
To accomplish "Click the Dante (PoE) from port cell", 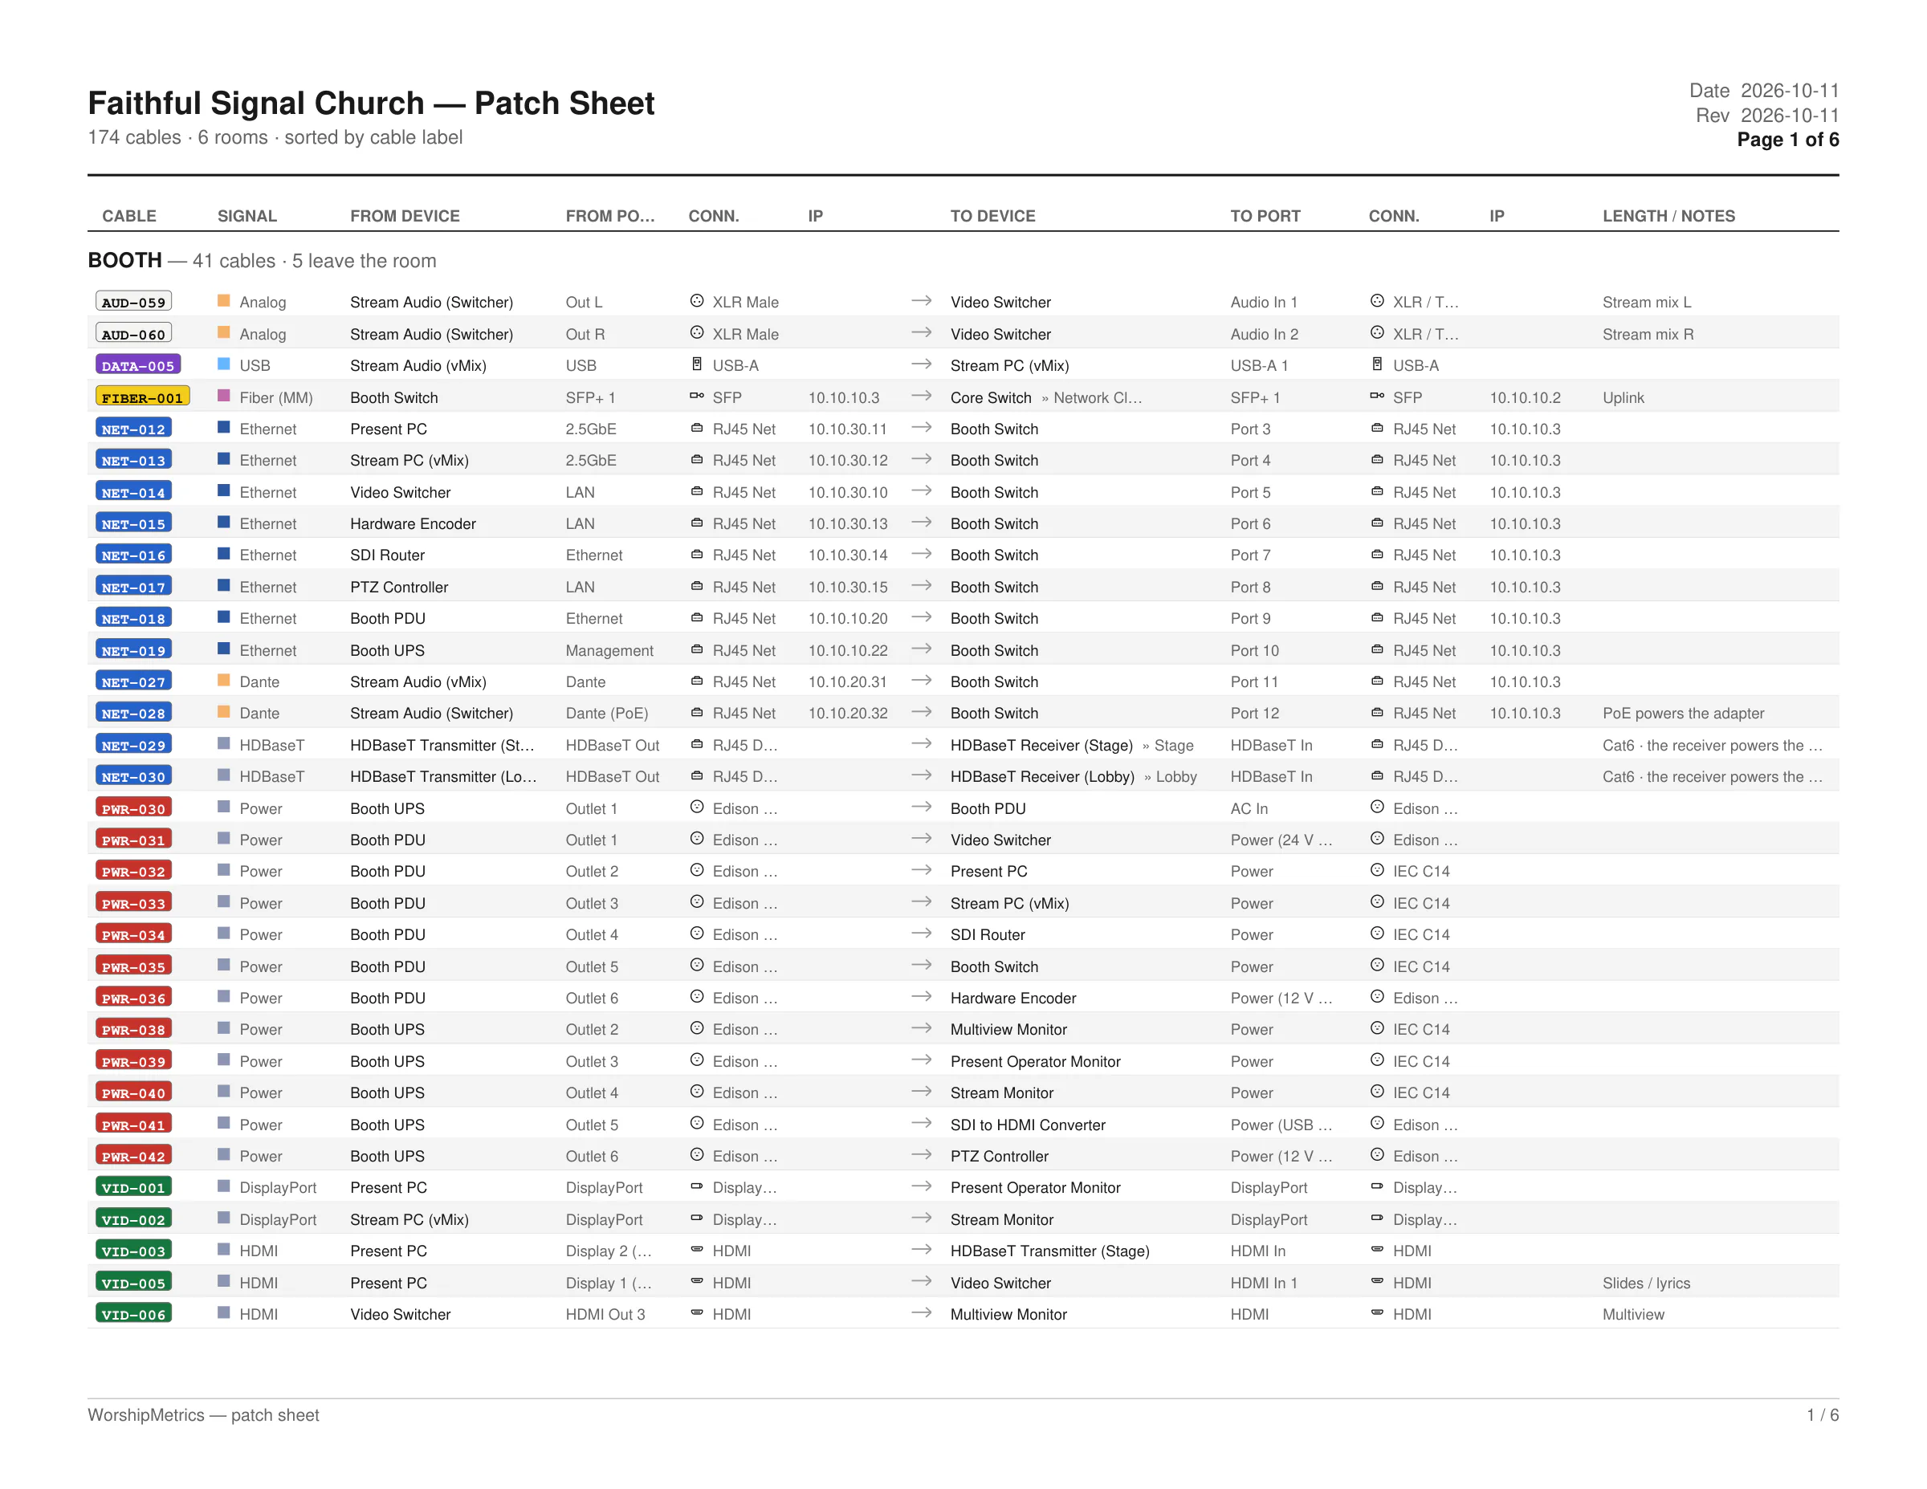I will click(606, 713).
